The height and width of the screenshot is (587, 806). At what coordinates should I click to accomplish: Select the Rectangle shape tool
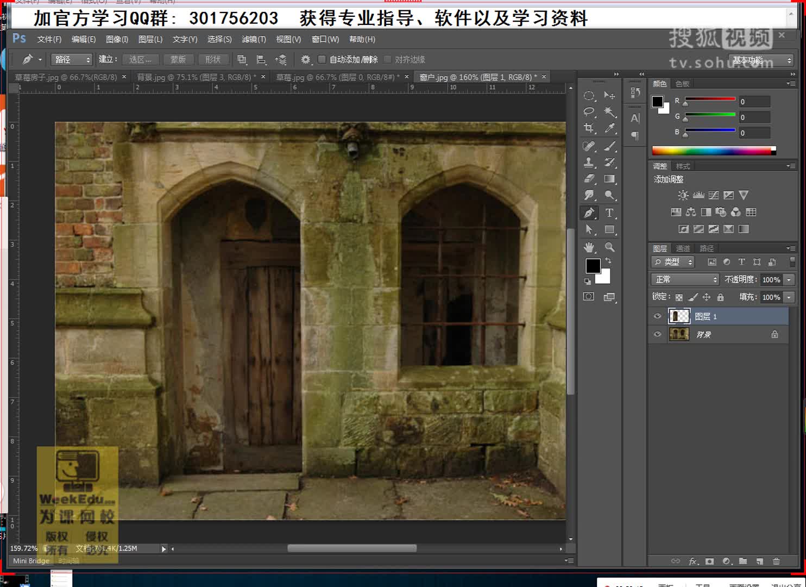pyautogui.click(x=609, y=229)
